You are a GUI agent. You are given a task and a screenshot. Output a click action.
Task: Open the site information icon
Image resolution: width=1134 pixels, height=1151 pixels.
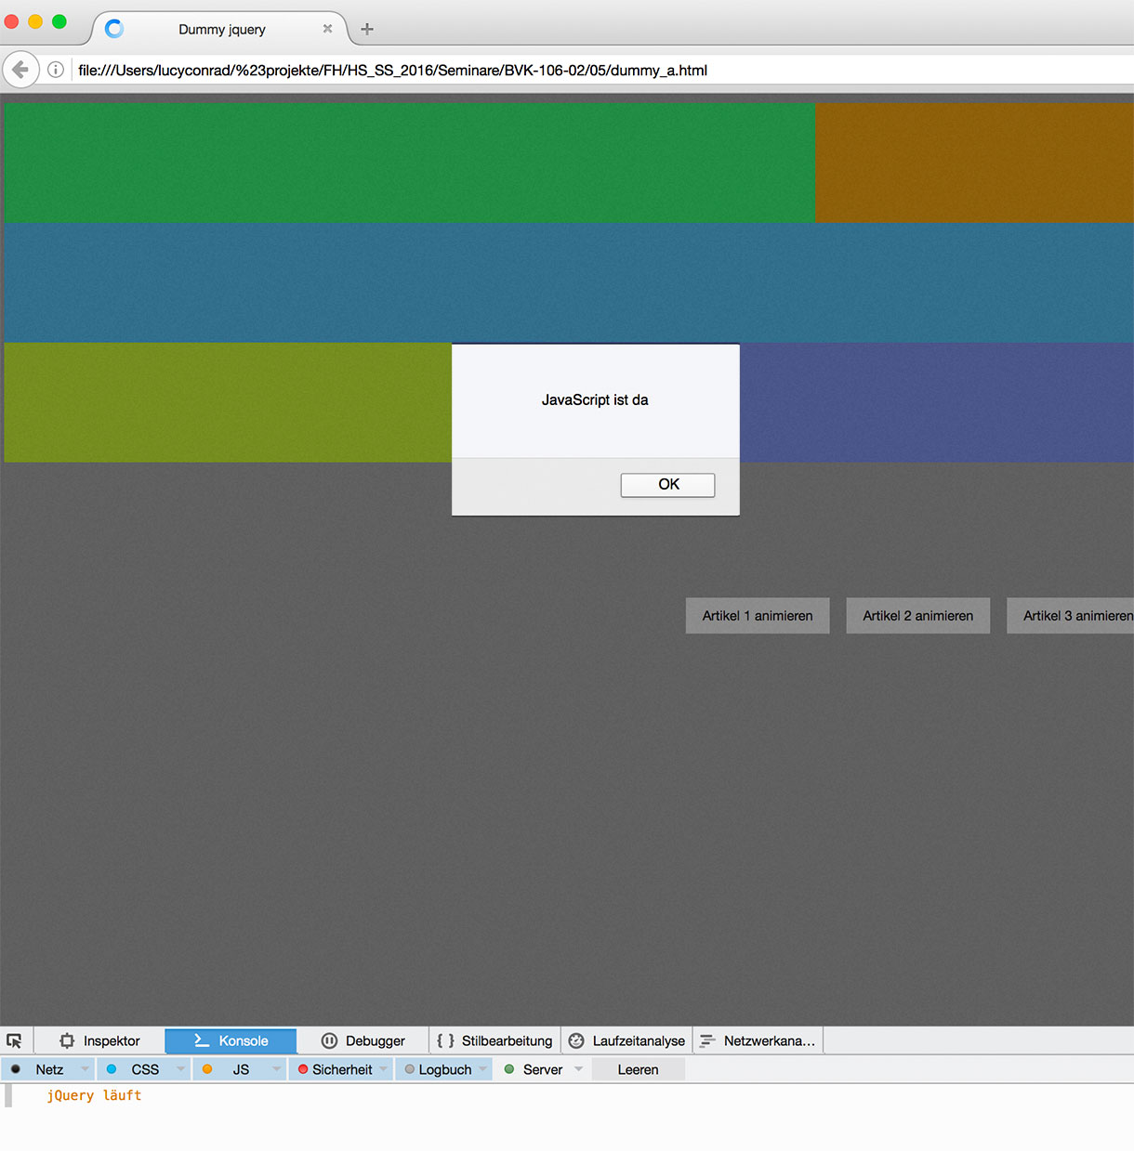point(56,70)
